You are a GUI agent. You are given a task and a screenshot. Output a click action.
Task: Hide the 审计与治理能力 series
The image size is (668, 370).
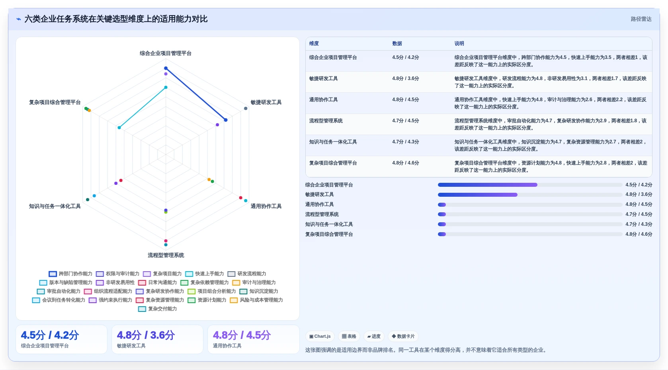tap(254, 283)
